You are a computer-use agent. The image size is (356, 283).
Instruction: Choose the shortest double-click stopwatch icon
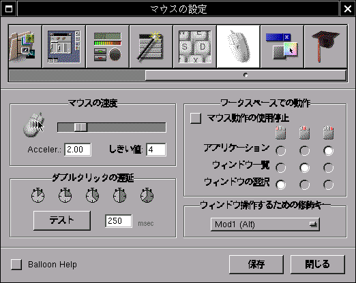pos(38,195)
